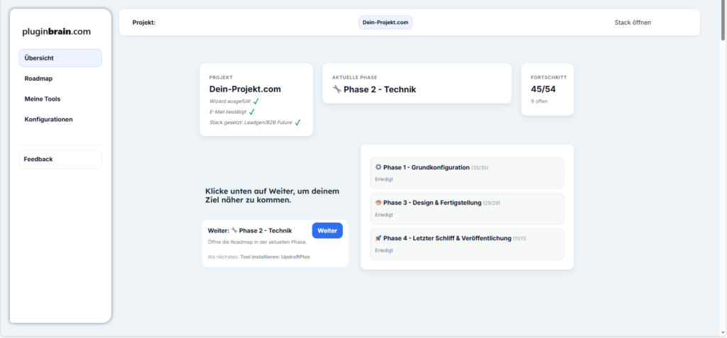727x338 pixels.
Task: Go to Roadmap in the sidebar
Action: coord(60,79)
